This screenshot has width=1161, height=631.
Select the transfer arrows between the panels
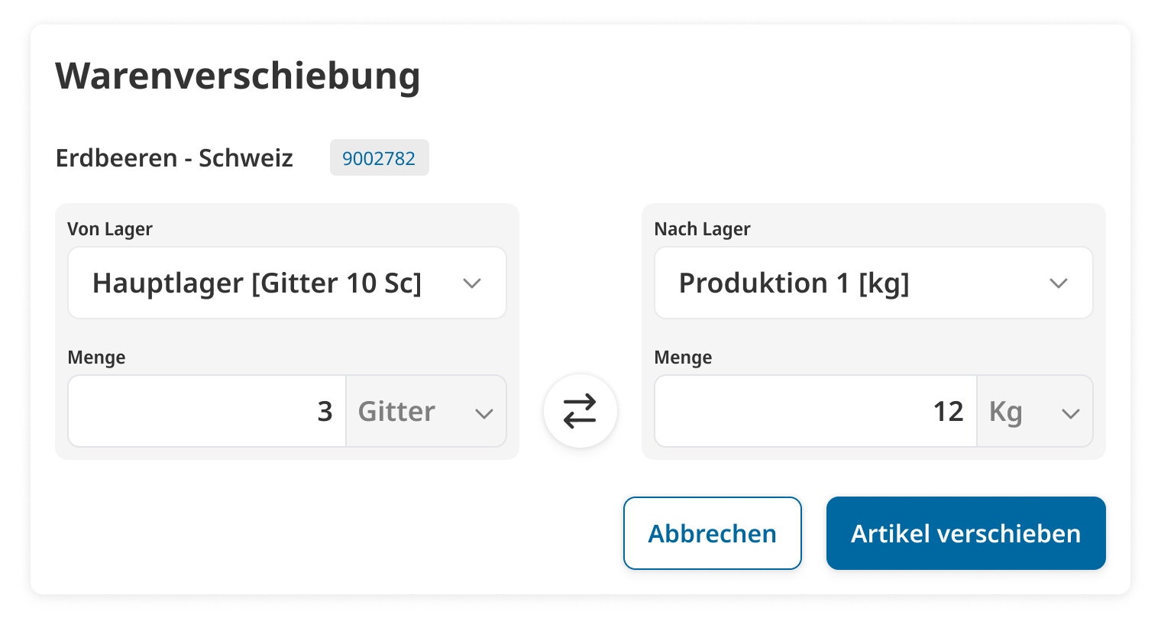tap(580, 410)
